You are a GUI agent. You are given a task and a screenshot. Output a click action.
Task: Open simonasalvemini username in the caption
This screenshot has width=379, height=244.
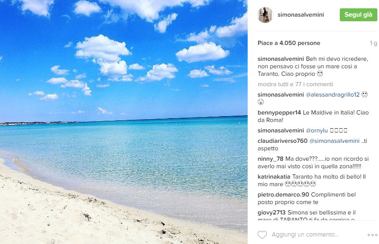(x=281, y=59)
